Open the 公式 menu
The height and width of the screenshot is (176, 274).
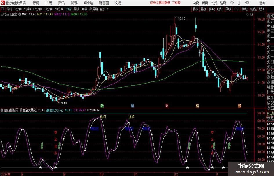tap(214, 3)
